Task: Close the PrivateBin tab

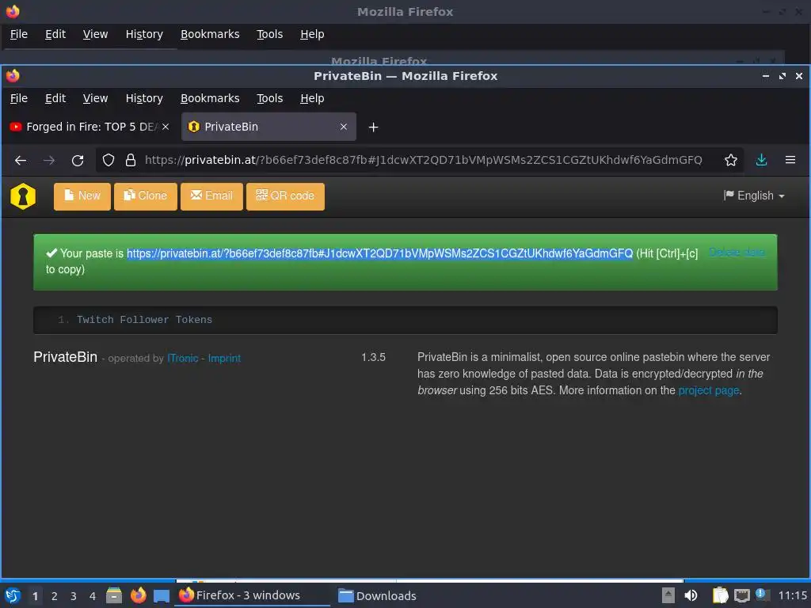Action: [x=344, y=127]
